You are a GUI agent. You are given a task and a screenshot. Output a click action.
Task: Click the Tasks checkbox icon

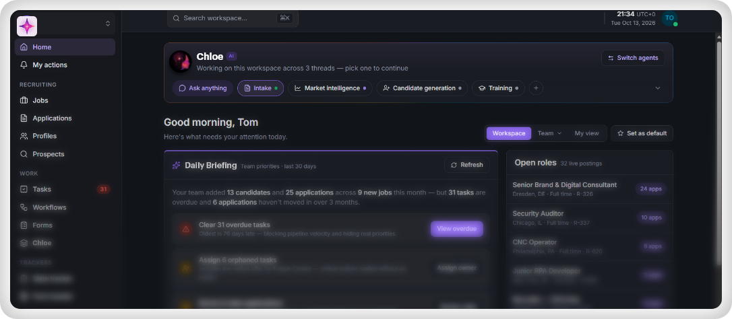coord(24,189)
